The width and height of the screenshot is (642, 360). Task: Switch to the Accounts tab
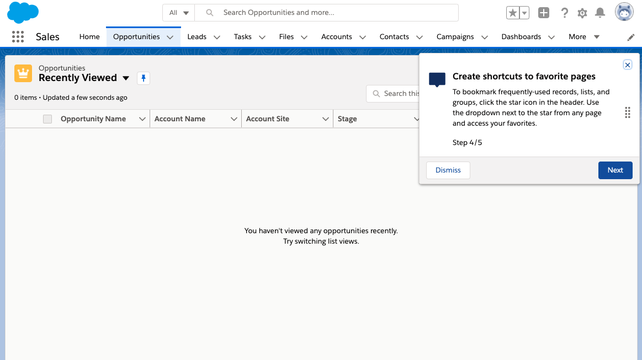pos(337,36)
